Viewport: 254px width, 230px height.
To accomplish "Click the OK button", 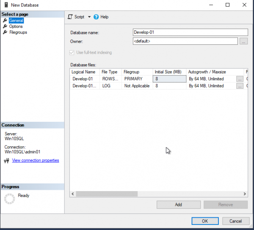I will click(205, 221).
